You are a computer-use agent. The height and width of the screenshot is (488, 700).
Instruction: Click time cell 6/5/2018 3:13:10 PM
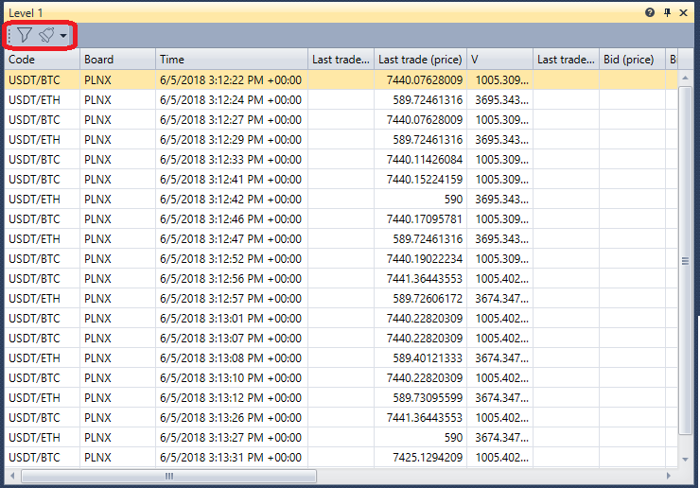231,378
